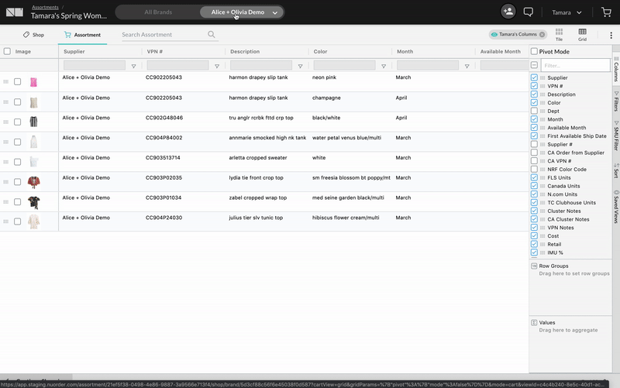The image size is (620, 388).
Task: Click the Supplier filter input box
Action: (x=95, y=65)
